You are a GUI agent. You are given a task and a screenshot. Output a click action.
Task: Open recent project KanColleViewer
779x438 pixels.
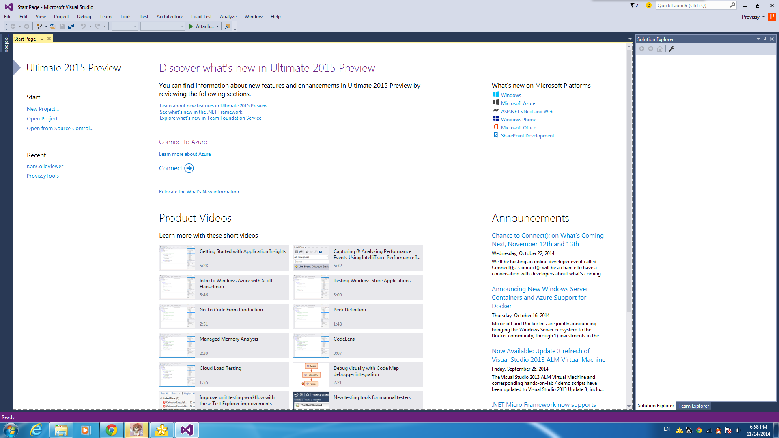point(45,166)
